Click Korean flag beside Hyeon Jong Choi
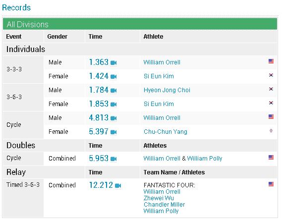This screenshot has height=223, width=282. coord(271,89)
